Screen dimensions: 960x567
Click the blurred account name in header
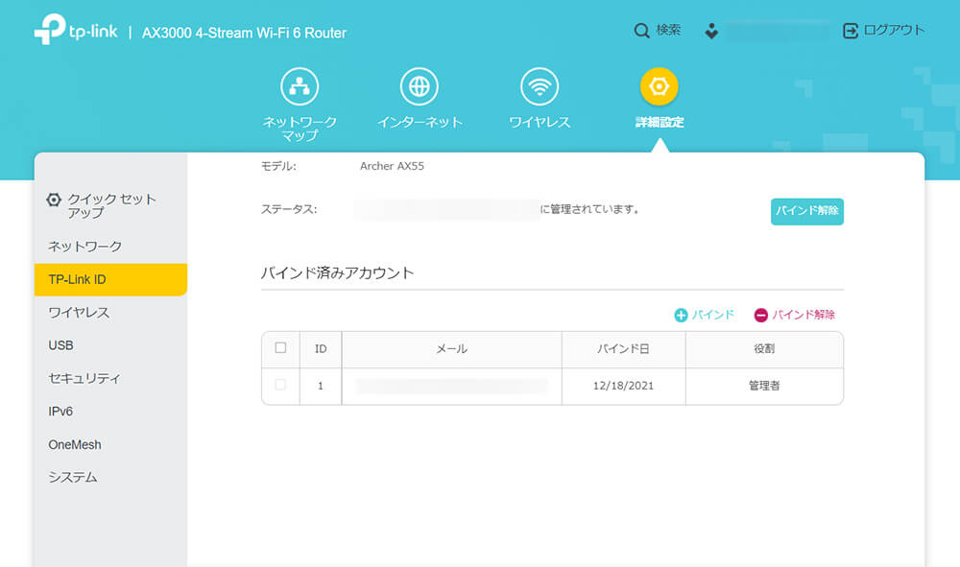pos(778,31)
